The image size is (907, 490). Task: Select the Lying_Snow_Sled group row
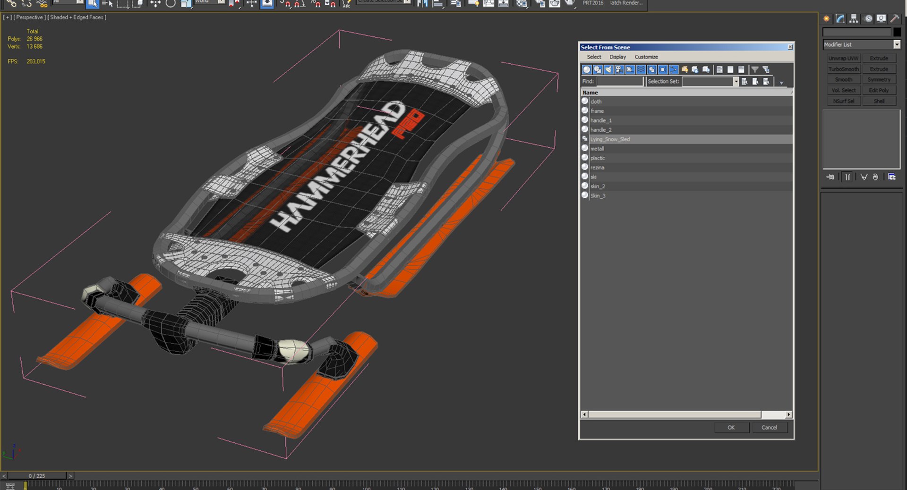[x=686, y=139]
